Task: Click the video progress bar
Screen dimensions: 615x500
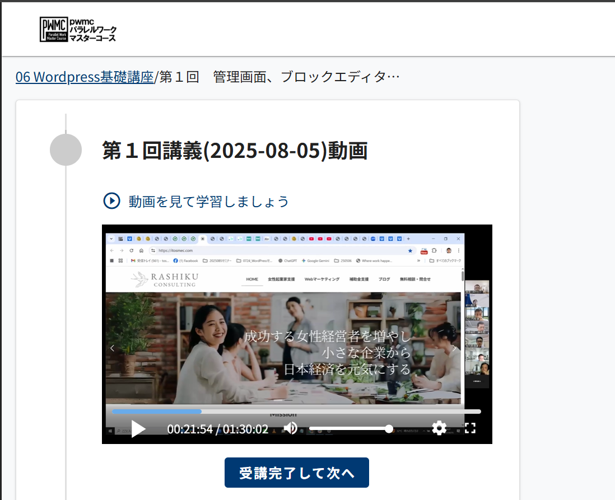Action: [296, 412]
